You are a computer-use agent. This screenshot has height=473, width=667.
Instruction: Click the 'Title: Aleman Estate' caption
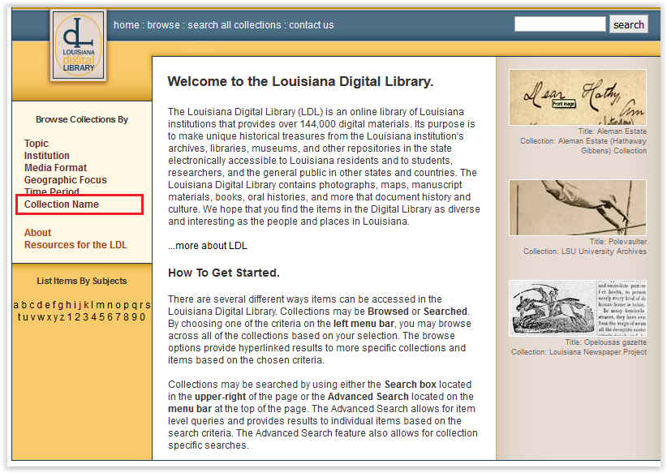tap(612, 131)
